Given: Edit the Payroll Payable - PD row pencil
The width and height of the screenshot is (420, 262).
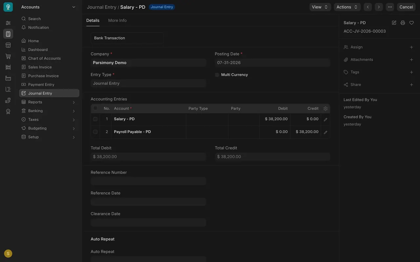Looking at the screenshot, I should 325,132.
